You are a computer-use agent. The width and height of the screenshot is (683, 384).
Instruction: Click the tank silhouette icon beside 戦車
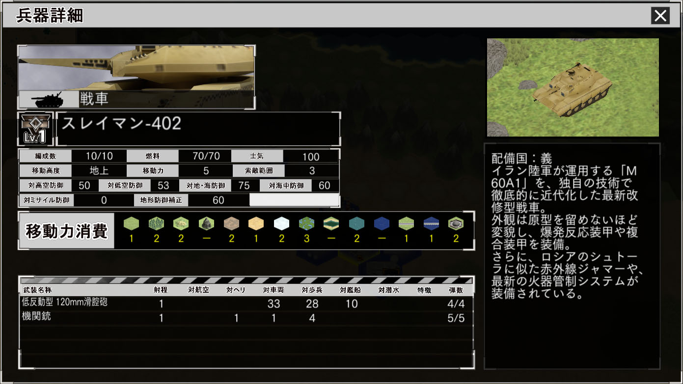tap(49, 100)
